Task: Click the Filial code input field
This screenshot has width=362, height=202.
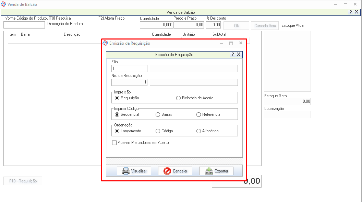Action: (129, 69)
